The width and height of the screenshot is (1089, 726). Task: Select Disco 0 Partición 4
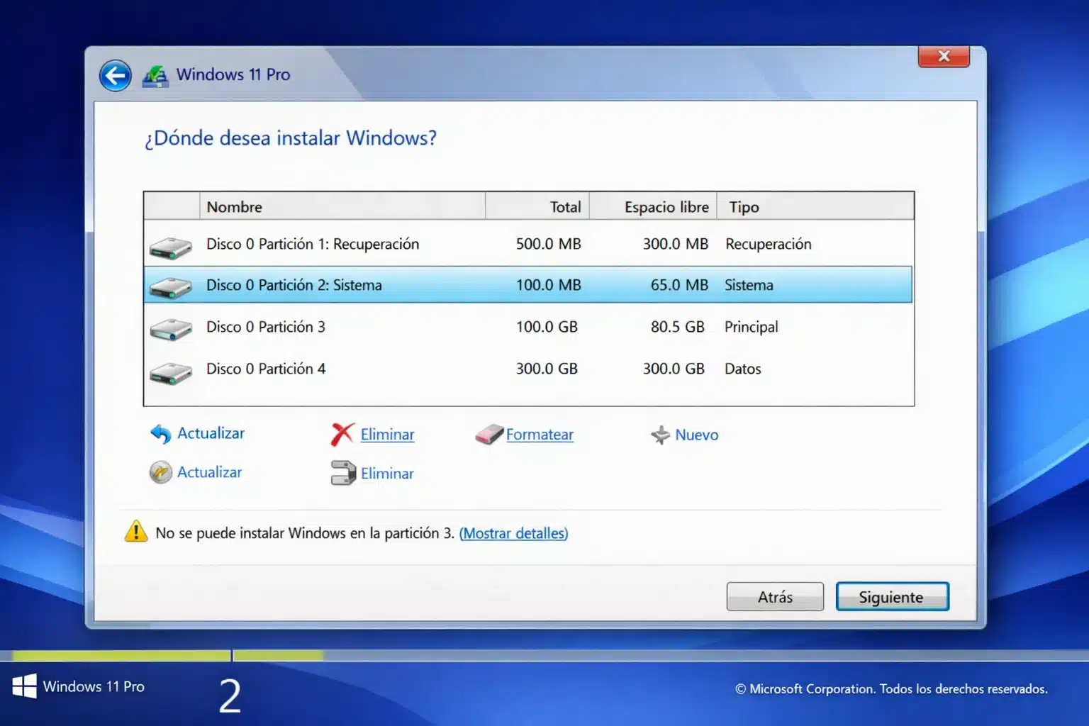pos(425,369)
